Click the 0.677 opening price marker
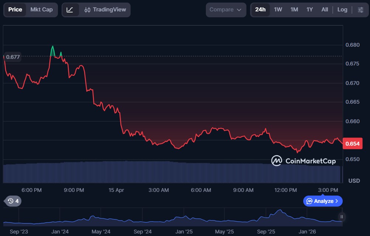This screenshot has height=236, width=370. 13,57
